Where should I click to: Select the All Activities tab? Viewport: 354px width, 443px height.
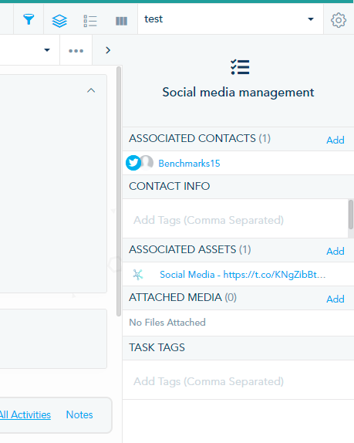(x=25, y=414)
